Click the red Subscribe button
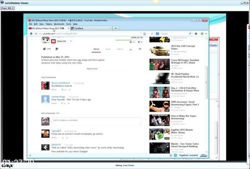The height and width of the screenshot is (169, 250). 59,41
